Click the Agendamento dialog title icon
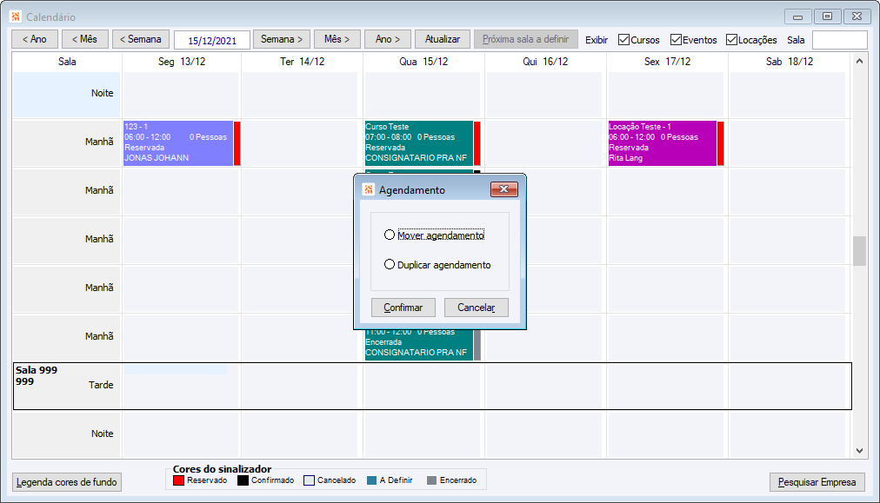The width and height of the screenshot is (880, 503). click(x=368, y=189)
